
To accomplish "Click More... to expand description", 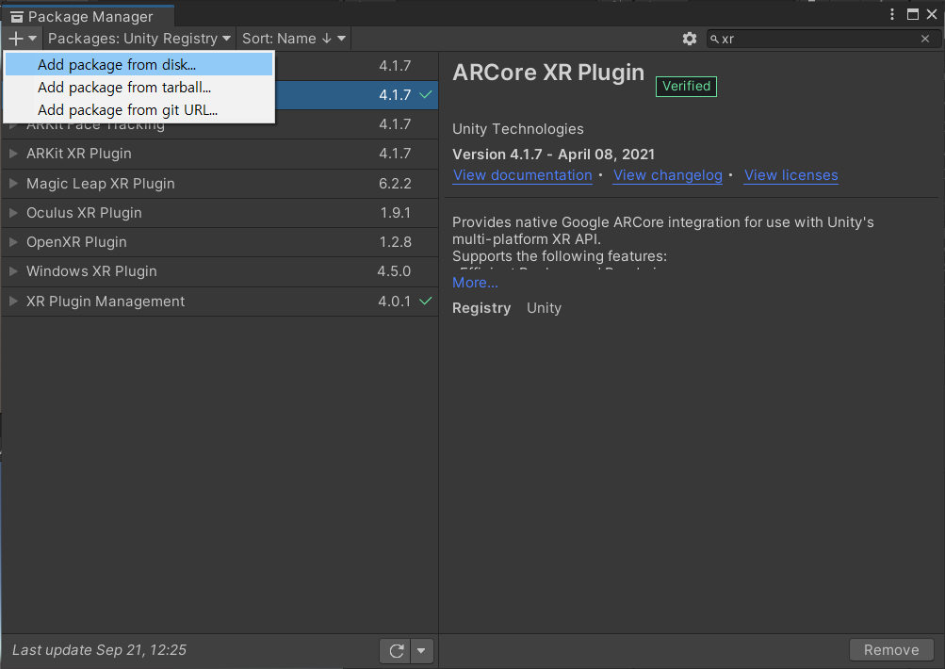I will pyautogui.click(x=475, y=283).
